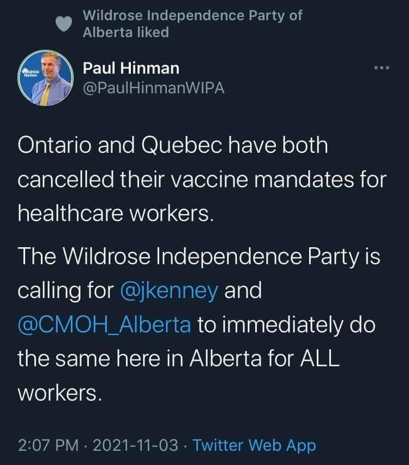The image size is (409, 465).
Task: Click the "healthcare workers." line
Action: [x=113, y=213]
